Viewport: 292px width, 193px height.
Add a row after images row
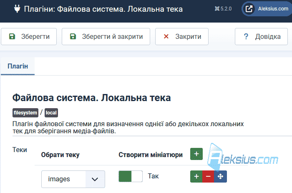[196, 176]
